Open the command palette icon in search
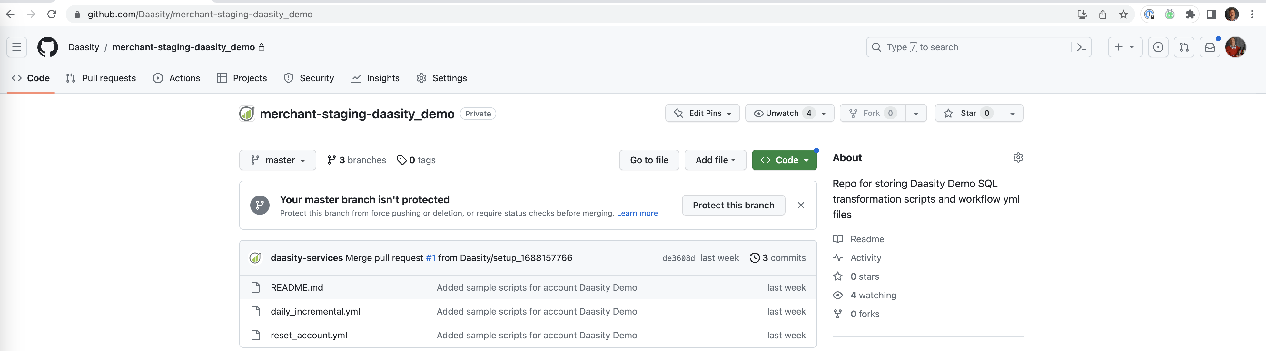Viewport: 1266px width, 351px height. (x=1081, y=47)
